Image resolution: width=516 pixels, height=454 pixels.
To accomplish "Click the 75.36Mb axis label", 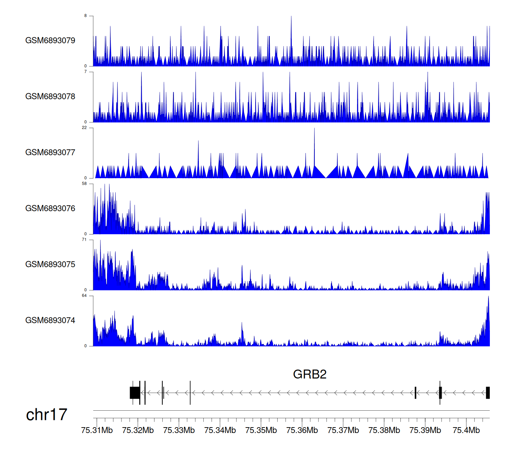I will [x=302, y=430].
